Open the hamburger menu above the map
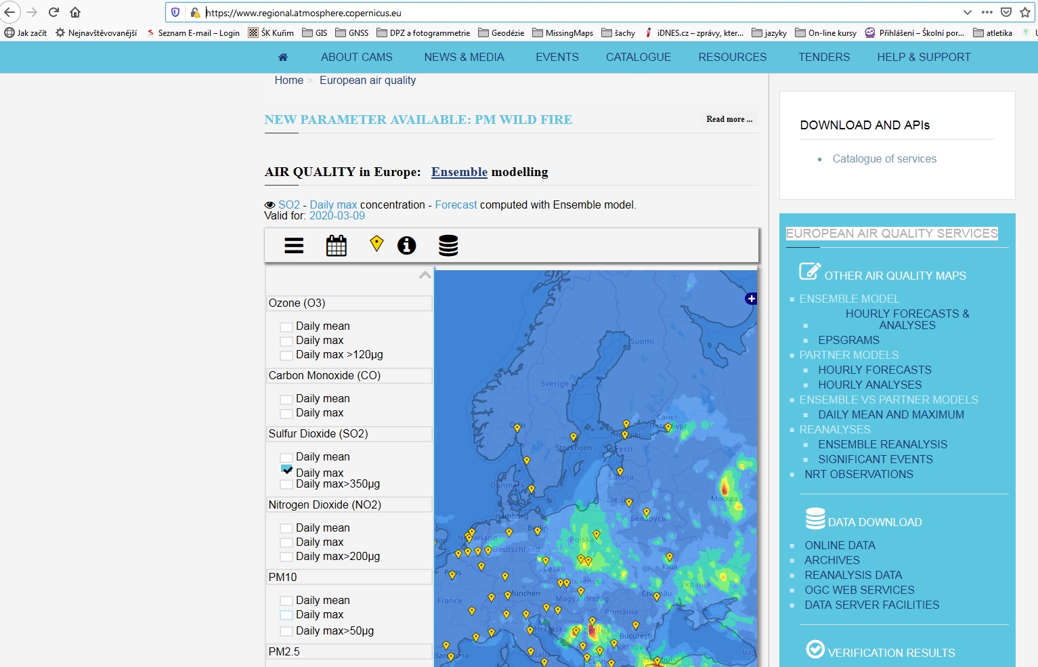The image size is (1038, 667). (294, 246)
